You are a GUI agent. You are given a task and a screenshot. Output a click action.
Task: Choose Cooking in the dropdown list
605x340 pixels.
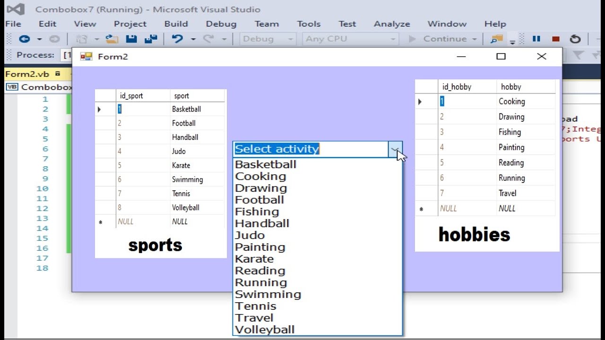pos(318,176)
